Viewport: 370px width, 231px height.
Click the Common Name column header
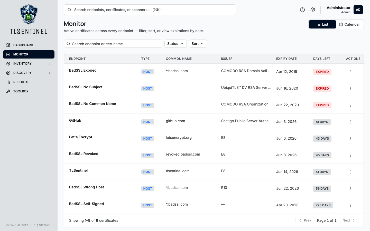[x=179, y=59]
